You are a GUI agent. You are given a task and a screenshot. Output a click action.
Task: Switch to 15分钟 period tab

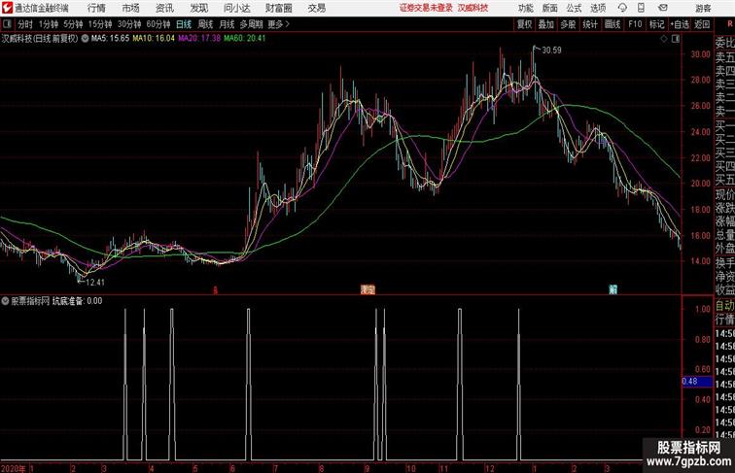pyautogui.click(x=100, y=24)
